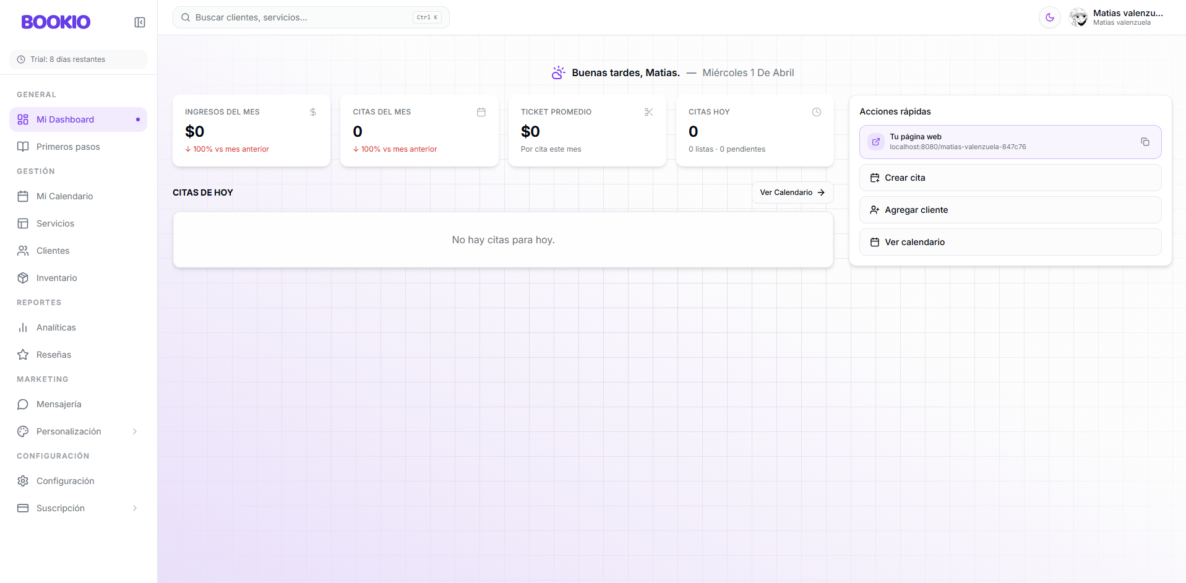Screen dimensions: 1186x583
Task: Navigate to Clientes
Action: 78,251
